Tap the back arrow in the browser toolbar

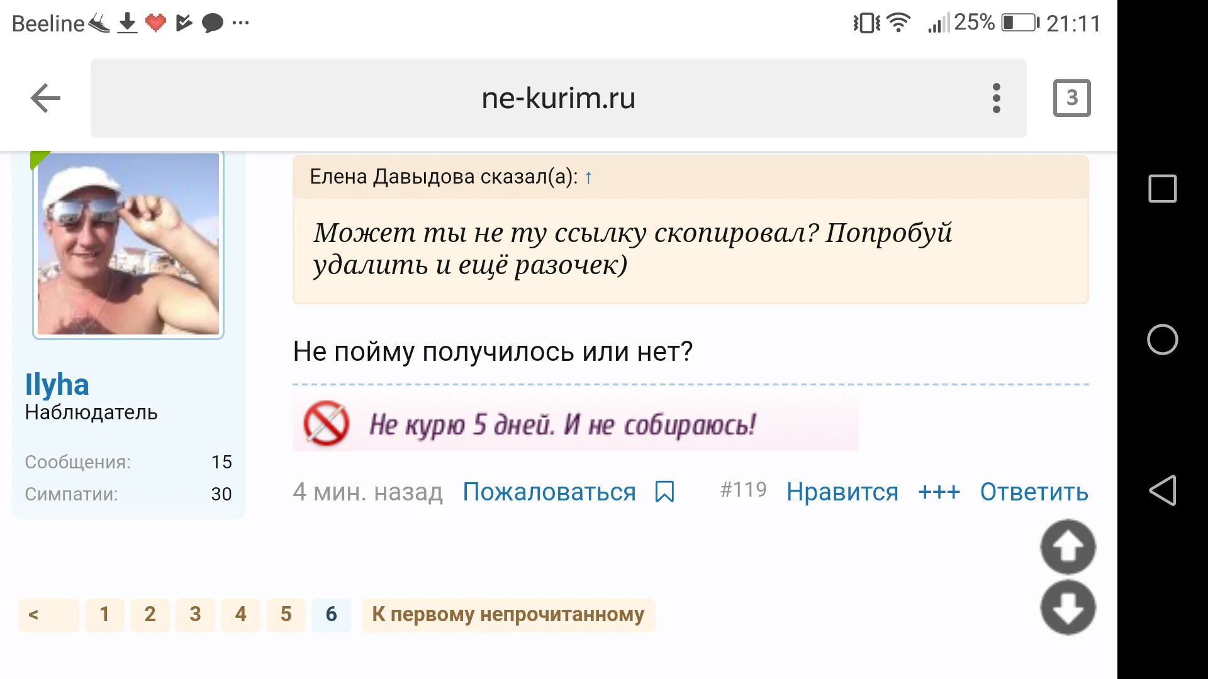click(44, 97)
